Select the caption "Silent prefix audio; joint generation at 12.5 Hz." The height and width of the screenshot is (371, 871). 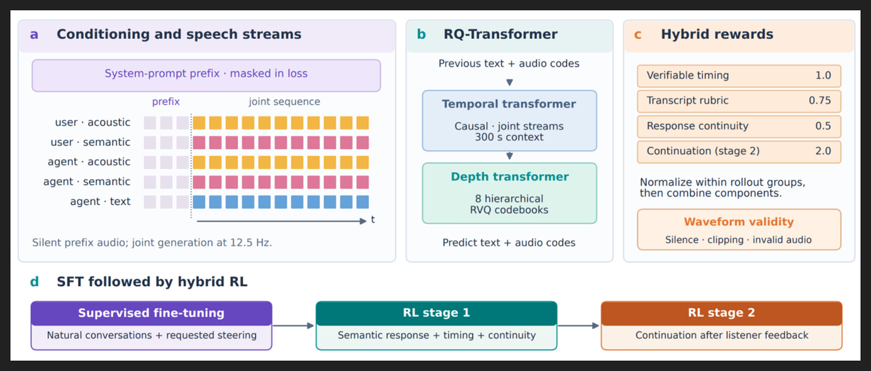pos(152,243)
